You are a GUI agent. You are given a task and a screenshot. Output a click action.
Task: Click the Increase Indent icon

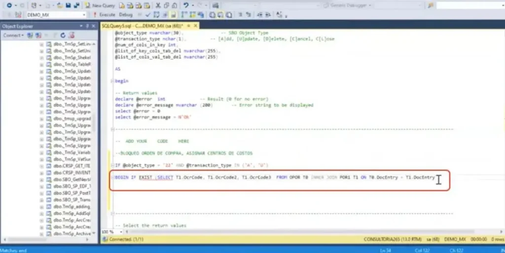268,15
